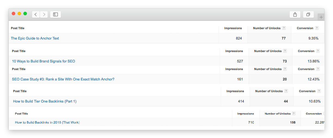Click the unlocks value 77 in first row
Image resolution: width=333 pixels, height=138 pixels.
click(x=283, y=38)
